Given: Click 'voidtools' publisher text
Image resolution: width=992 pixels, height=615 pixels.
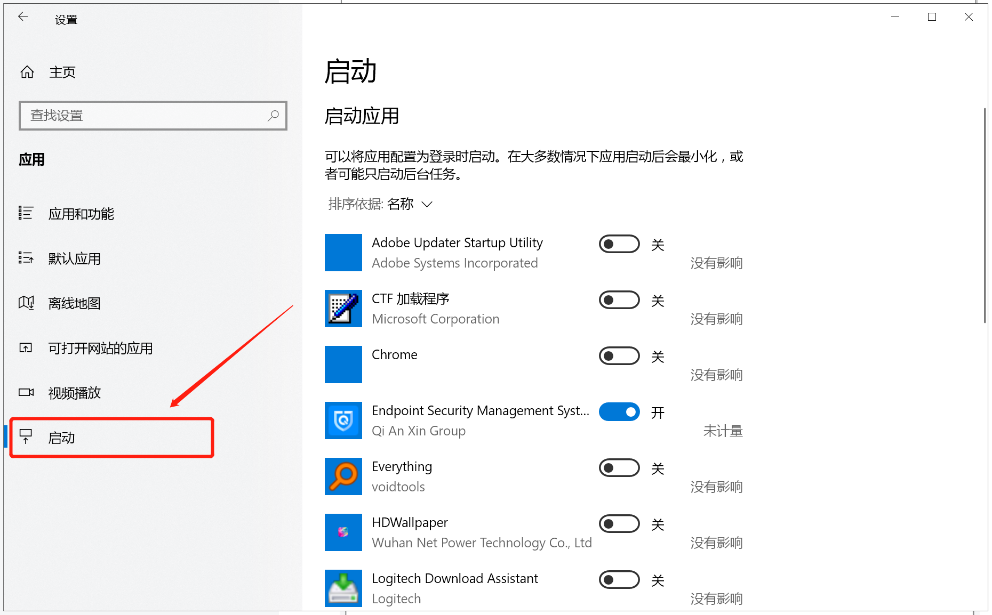Looking at the screenshot, I should coord(398,487).
